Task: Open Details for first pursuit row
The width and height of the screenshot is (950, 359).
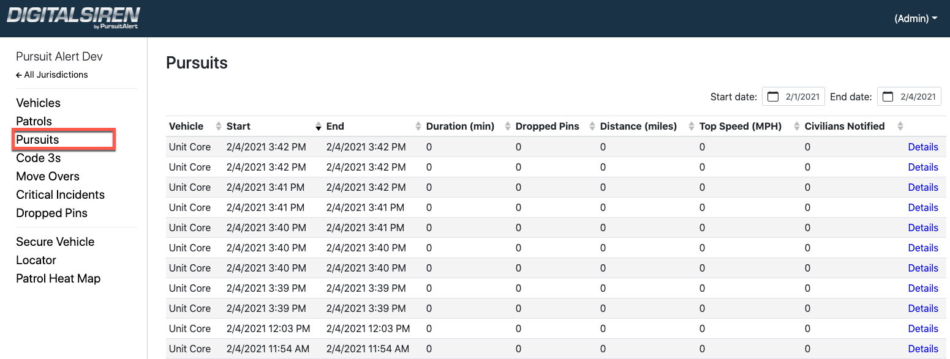Action: pos(923,147)
